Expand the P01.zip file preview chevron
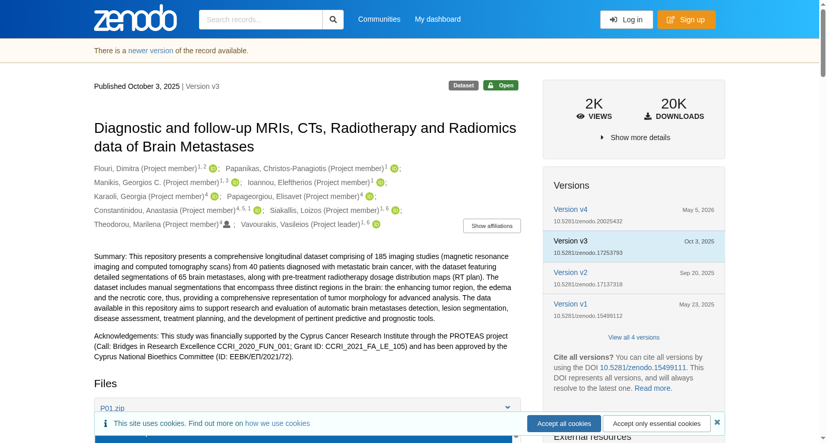This screenshot has height=443, width=827. [x=508, y=408]
